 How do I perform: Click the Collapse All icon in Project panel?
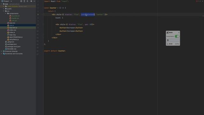point(27,1)
